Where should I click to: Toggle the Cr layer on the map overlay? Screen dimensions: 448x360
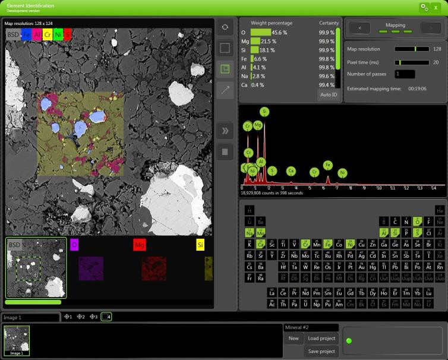48,35
